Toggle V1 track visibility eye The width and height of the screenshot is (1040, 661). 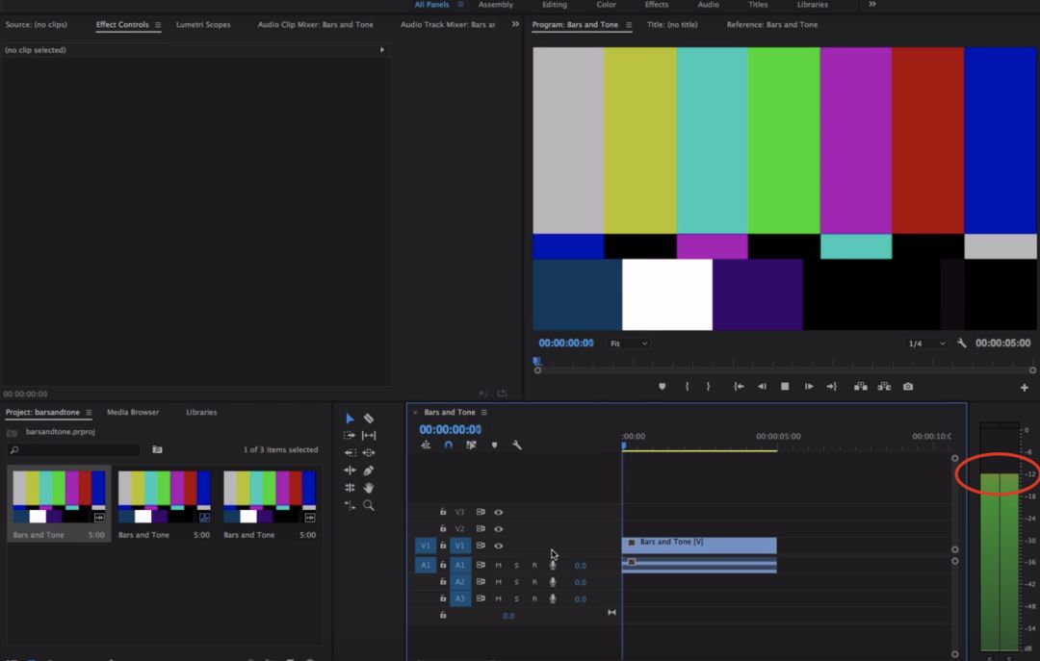pos(498,546)
